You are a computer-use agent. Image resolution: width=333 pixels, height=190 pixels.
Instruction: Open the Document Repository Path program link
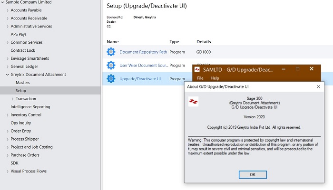click(x=143, y=52)
